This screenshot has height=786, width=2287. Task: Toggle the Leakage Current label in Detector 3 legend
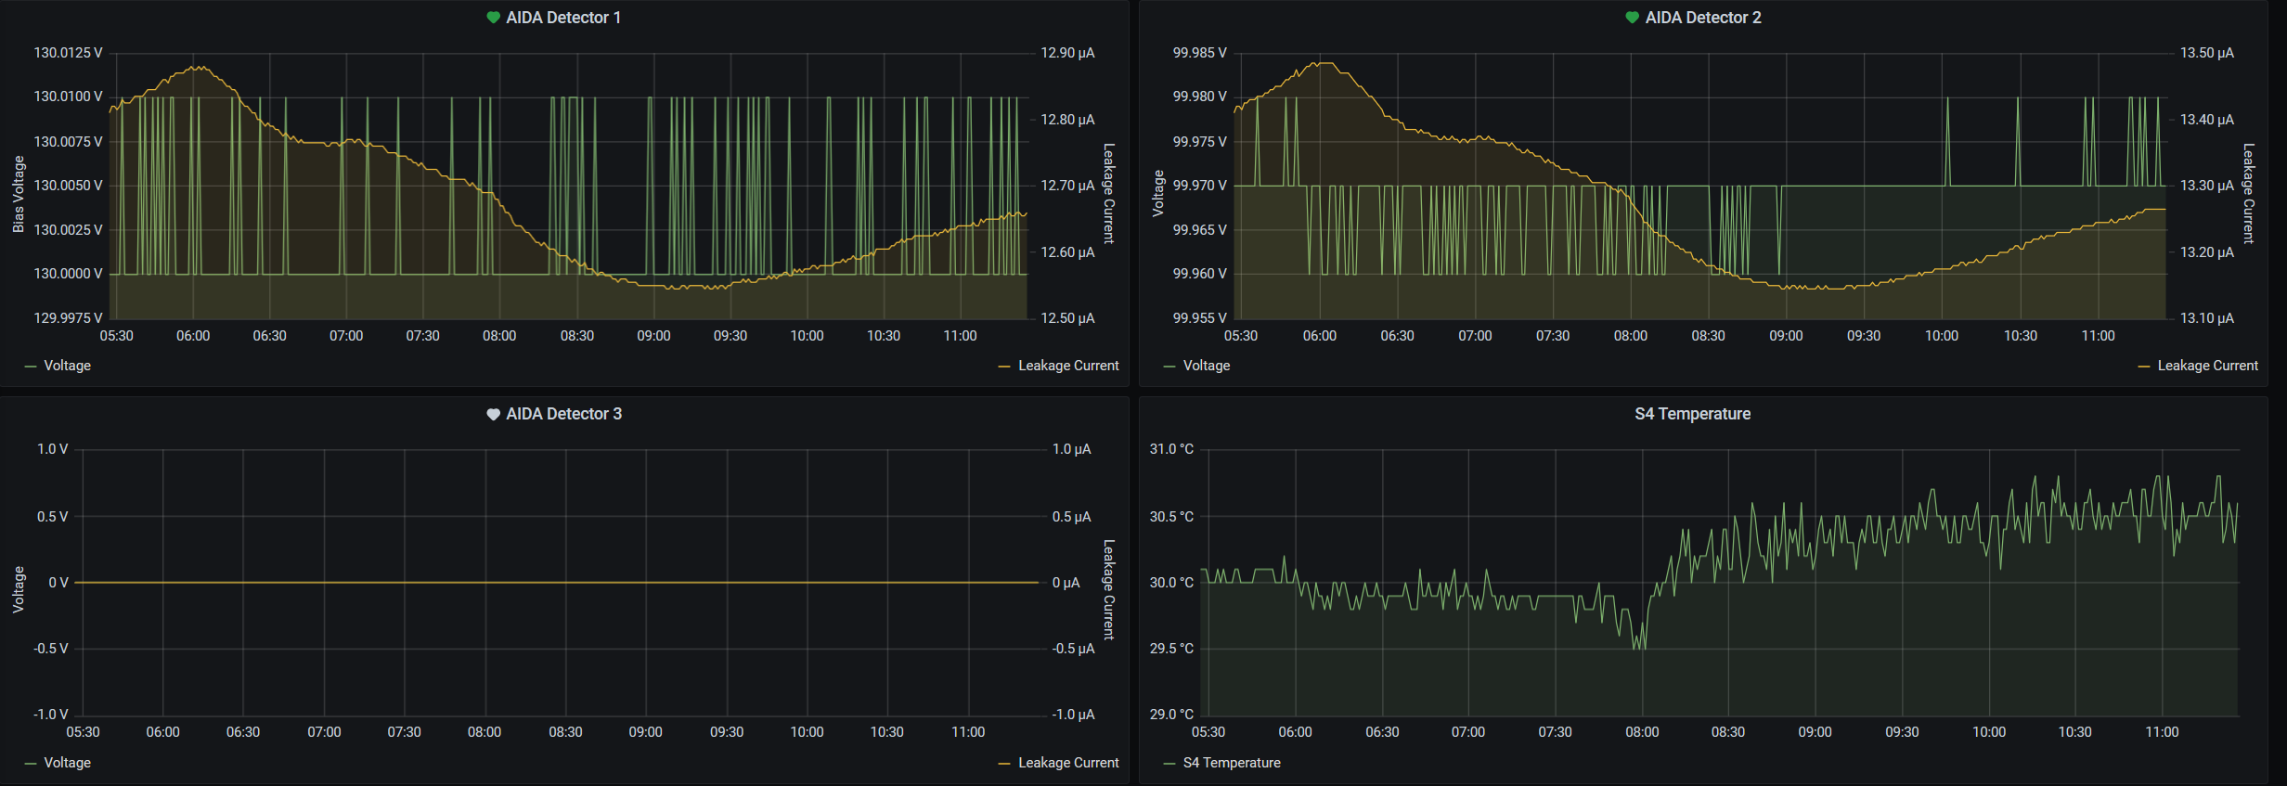point(1068,763)
